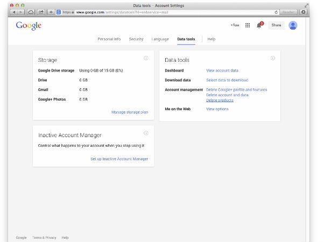
Task: Click the Share button in header
Action: 276,25
